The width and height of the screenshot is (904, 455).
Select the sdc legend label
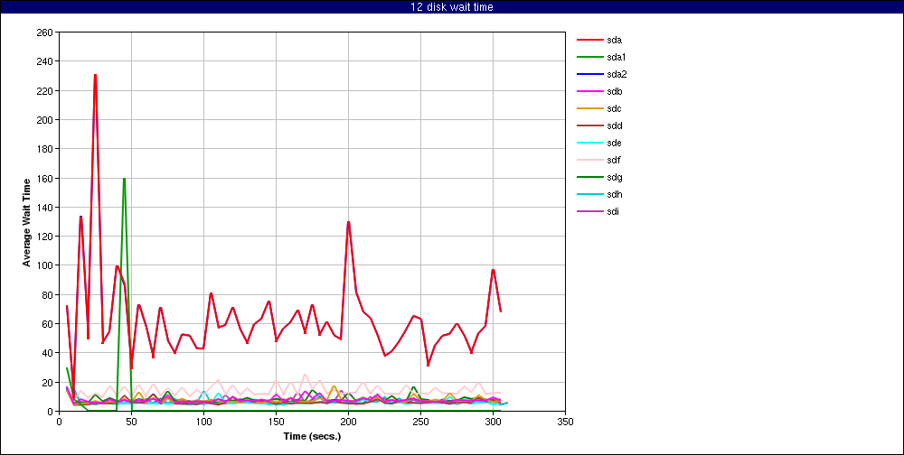click(614, 109)
